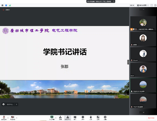Click the active mic icon on speaker tile
This screenshot has height=121, width=157.
click(x=132, y=91)
